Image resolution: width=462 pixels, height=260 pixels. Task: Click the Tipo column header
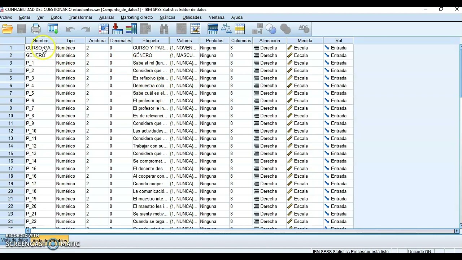click(70, 40)
